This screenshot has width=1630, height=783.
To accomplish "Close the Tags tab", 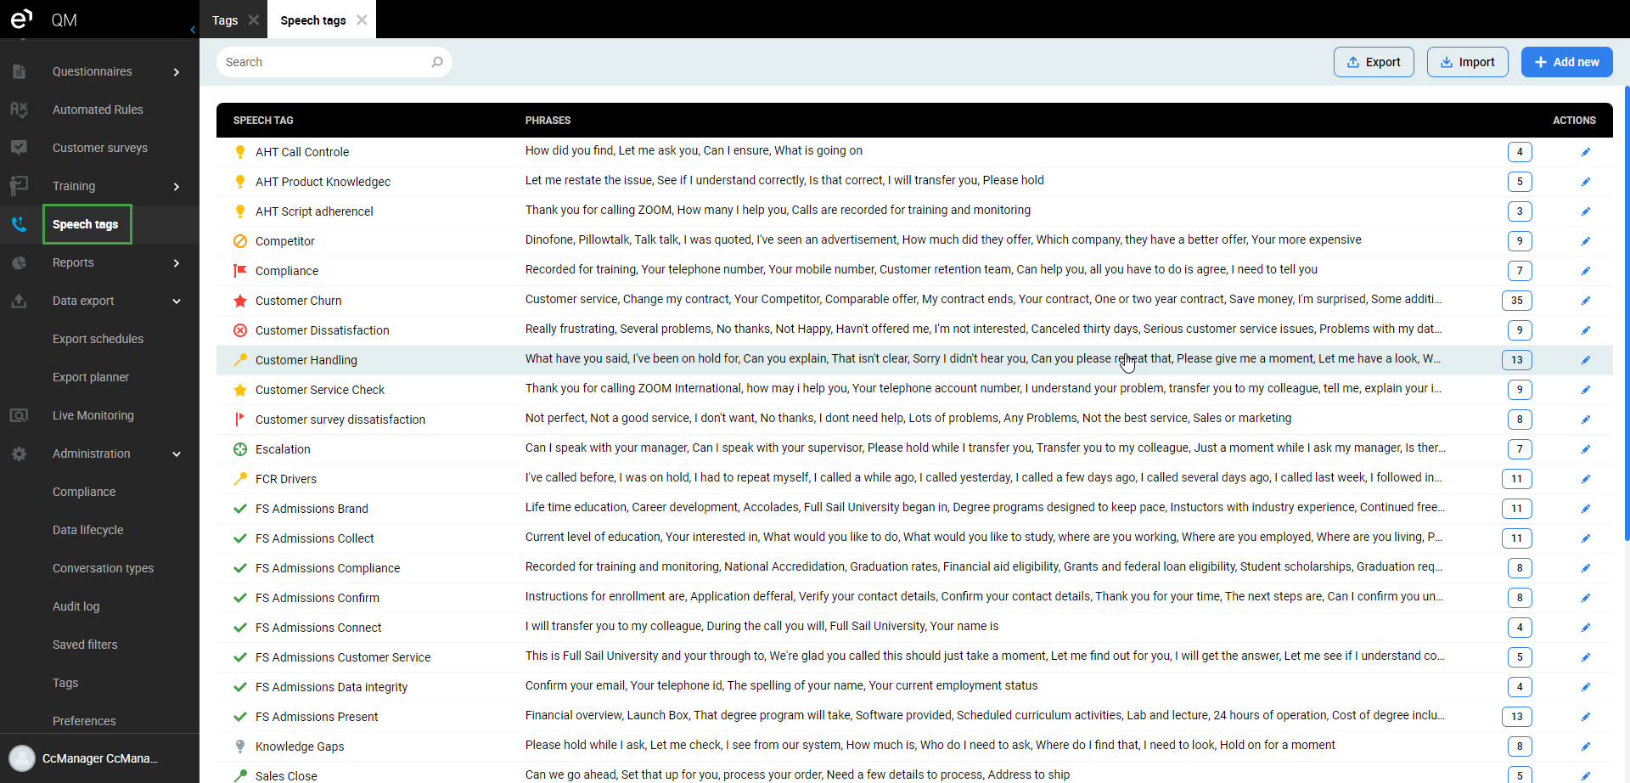I will tap(253, 20).
